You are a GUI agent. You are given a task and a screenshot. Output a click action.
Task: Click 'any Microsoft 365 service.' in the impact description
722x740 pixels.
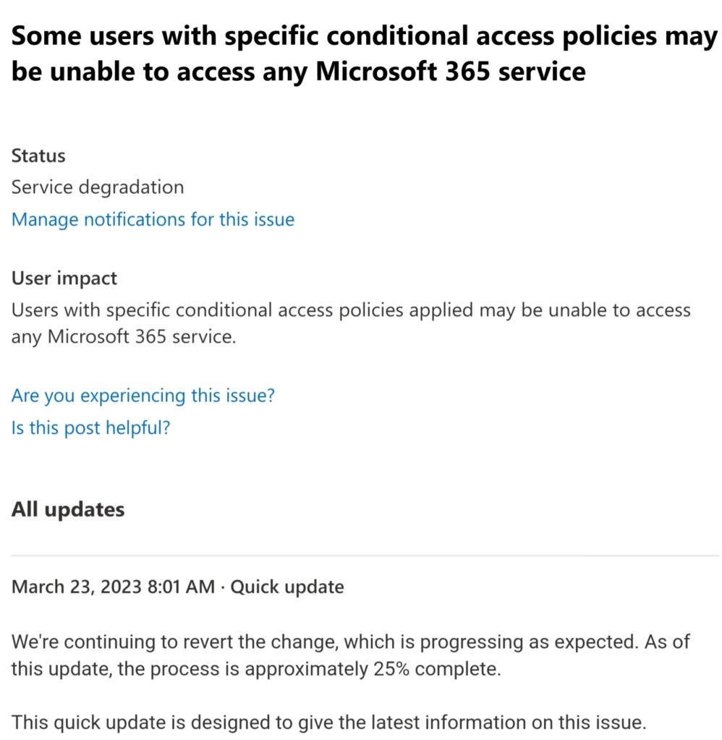click(x=124, y=336)
